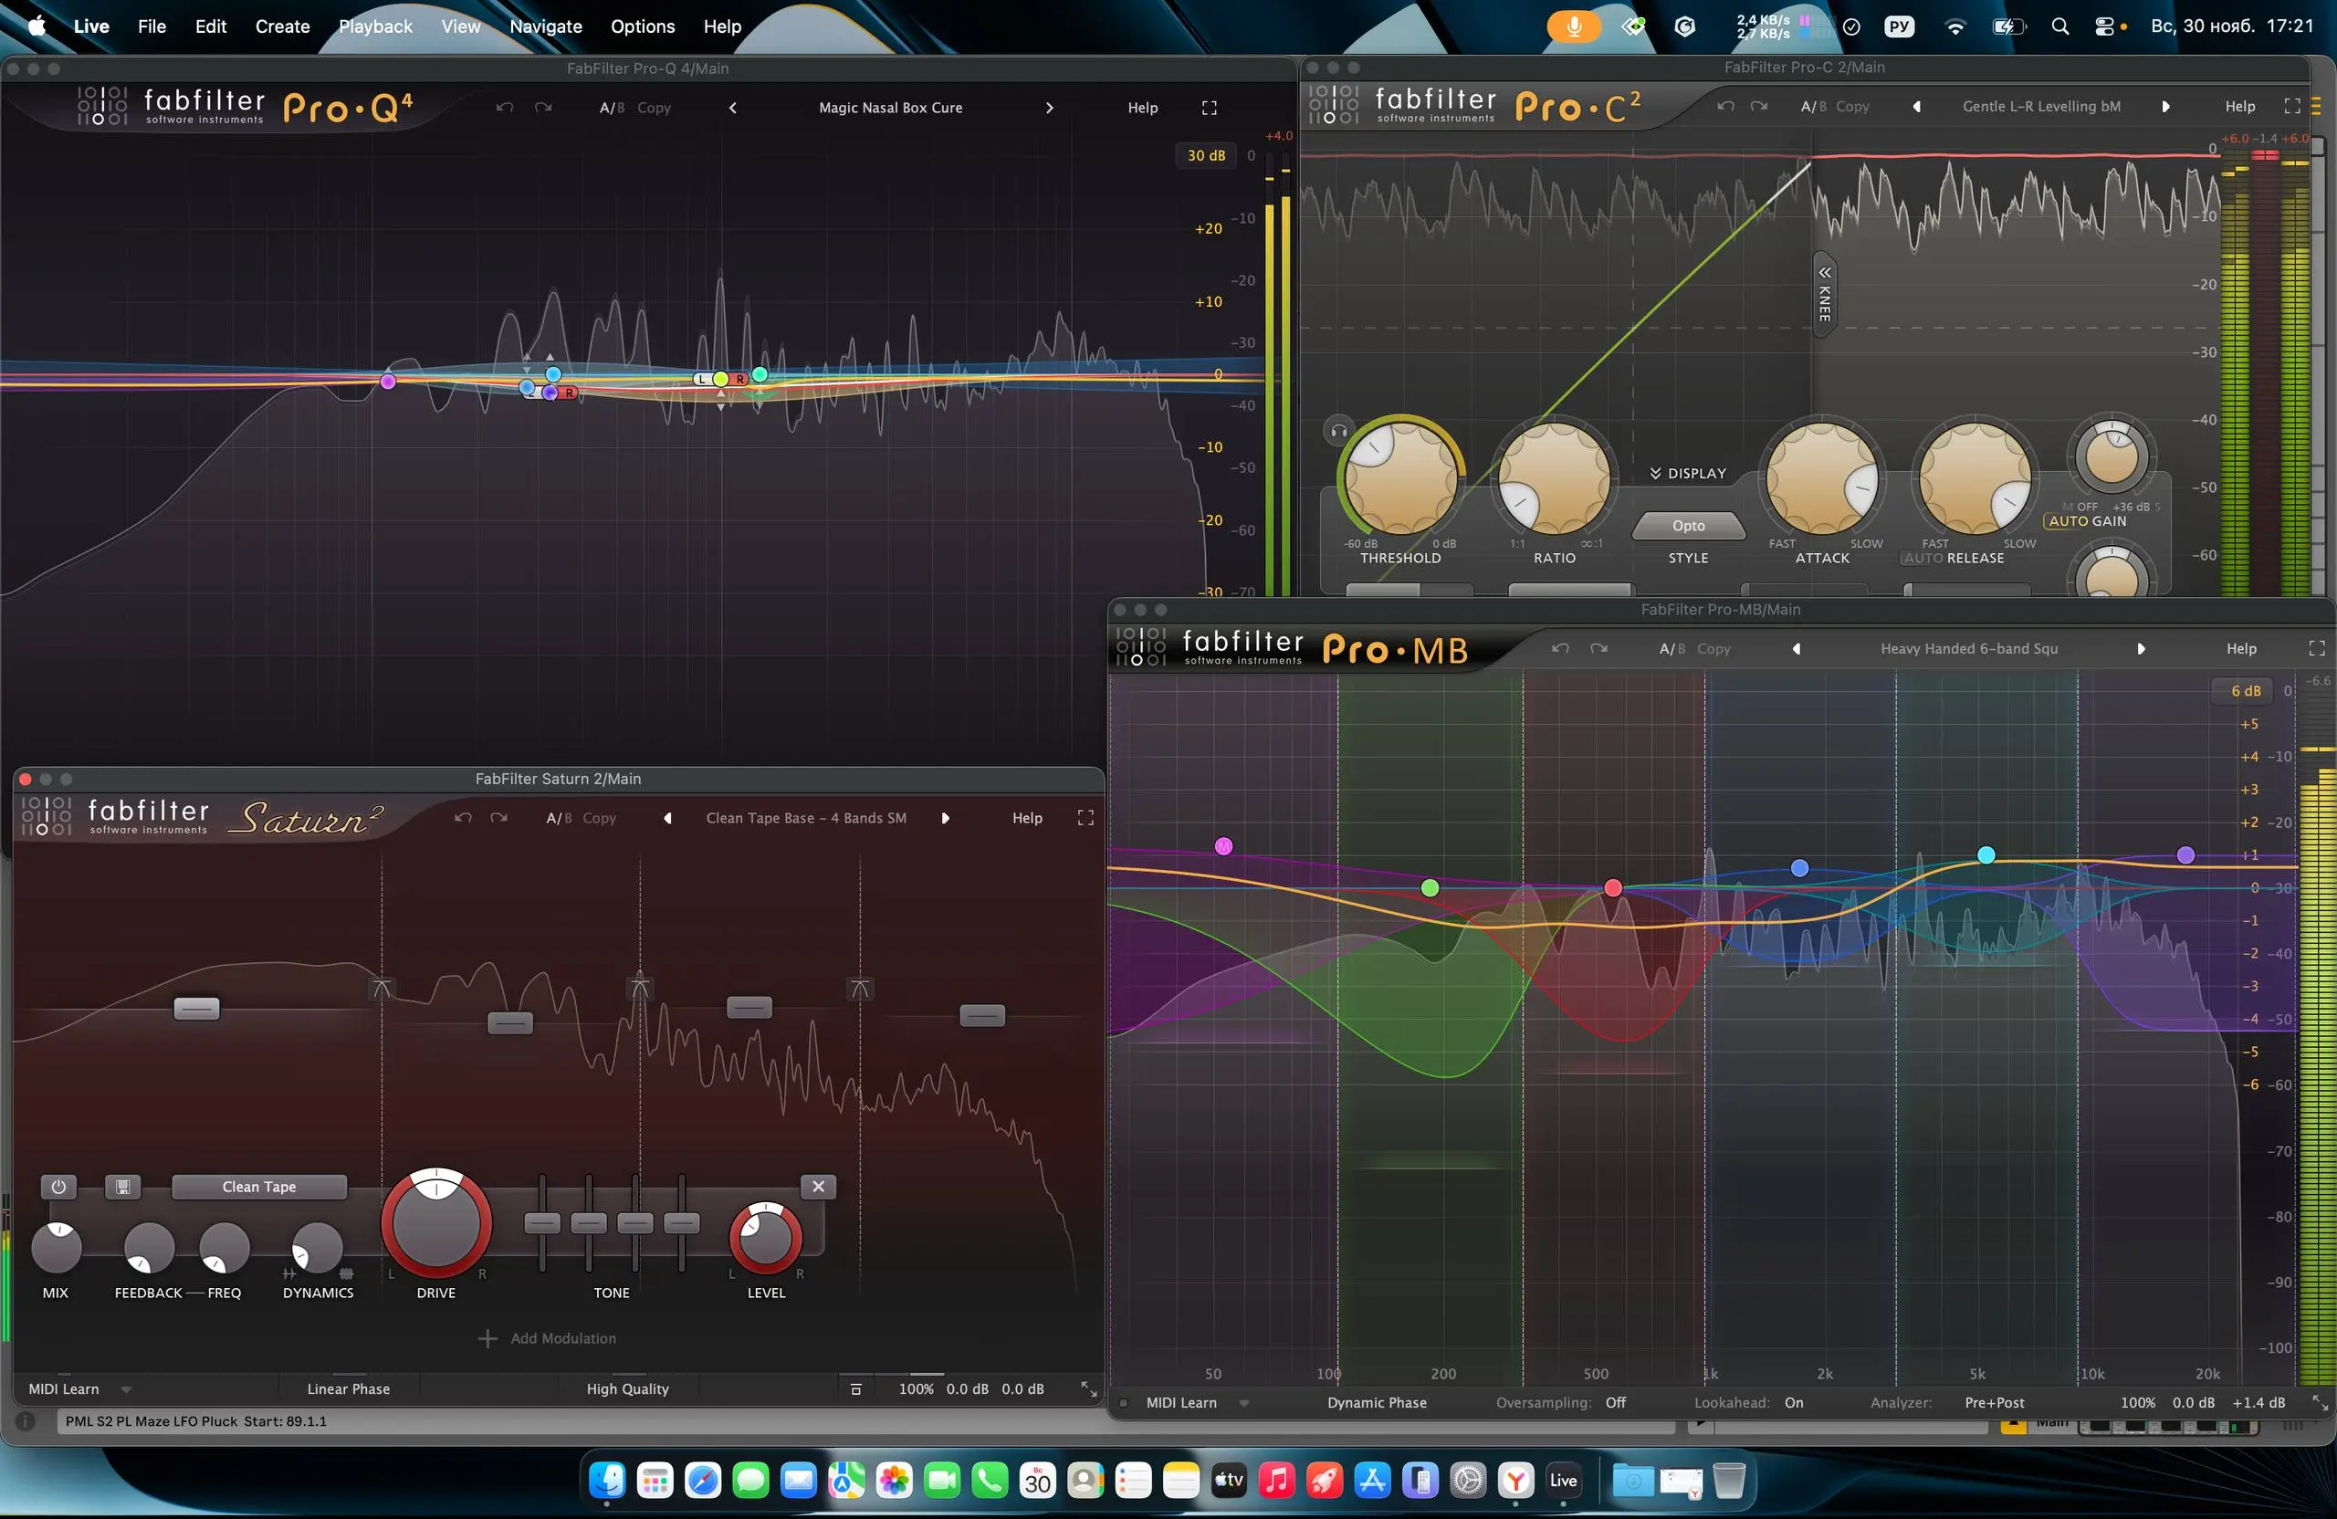The image size is (2337, 1519).
Task: Click MIDI Learn in Saturn 2
Action: tap(64, 1388)
